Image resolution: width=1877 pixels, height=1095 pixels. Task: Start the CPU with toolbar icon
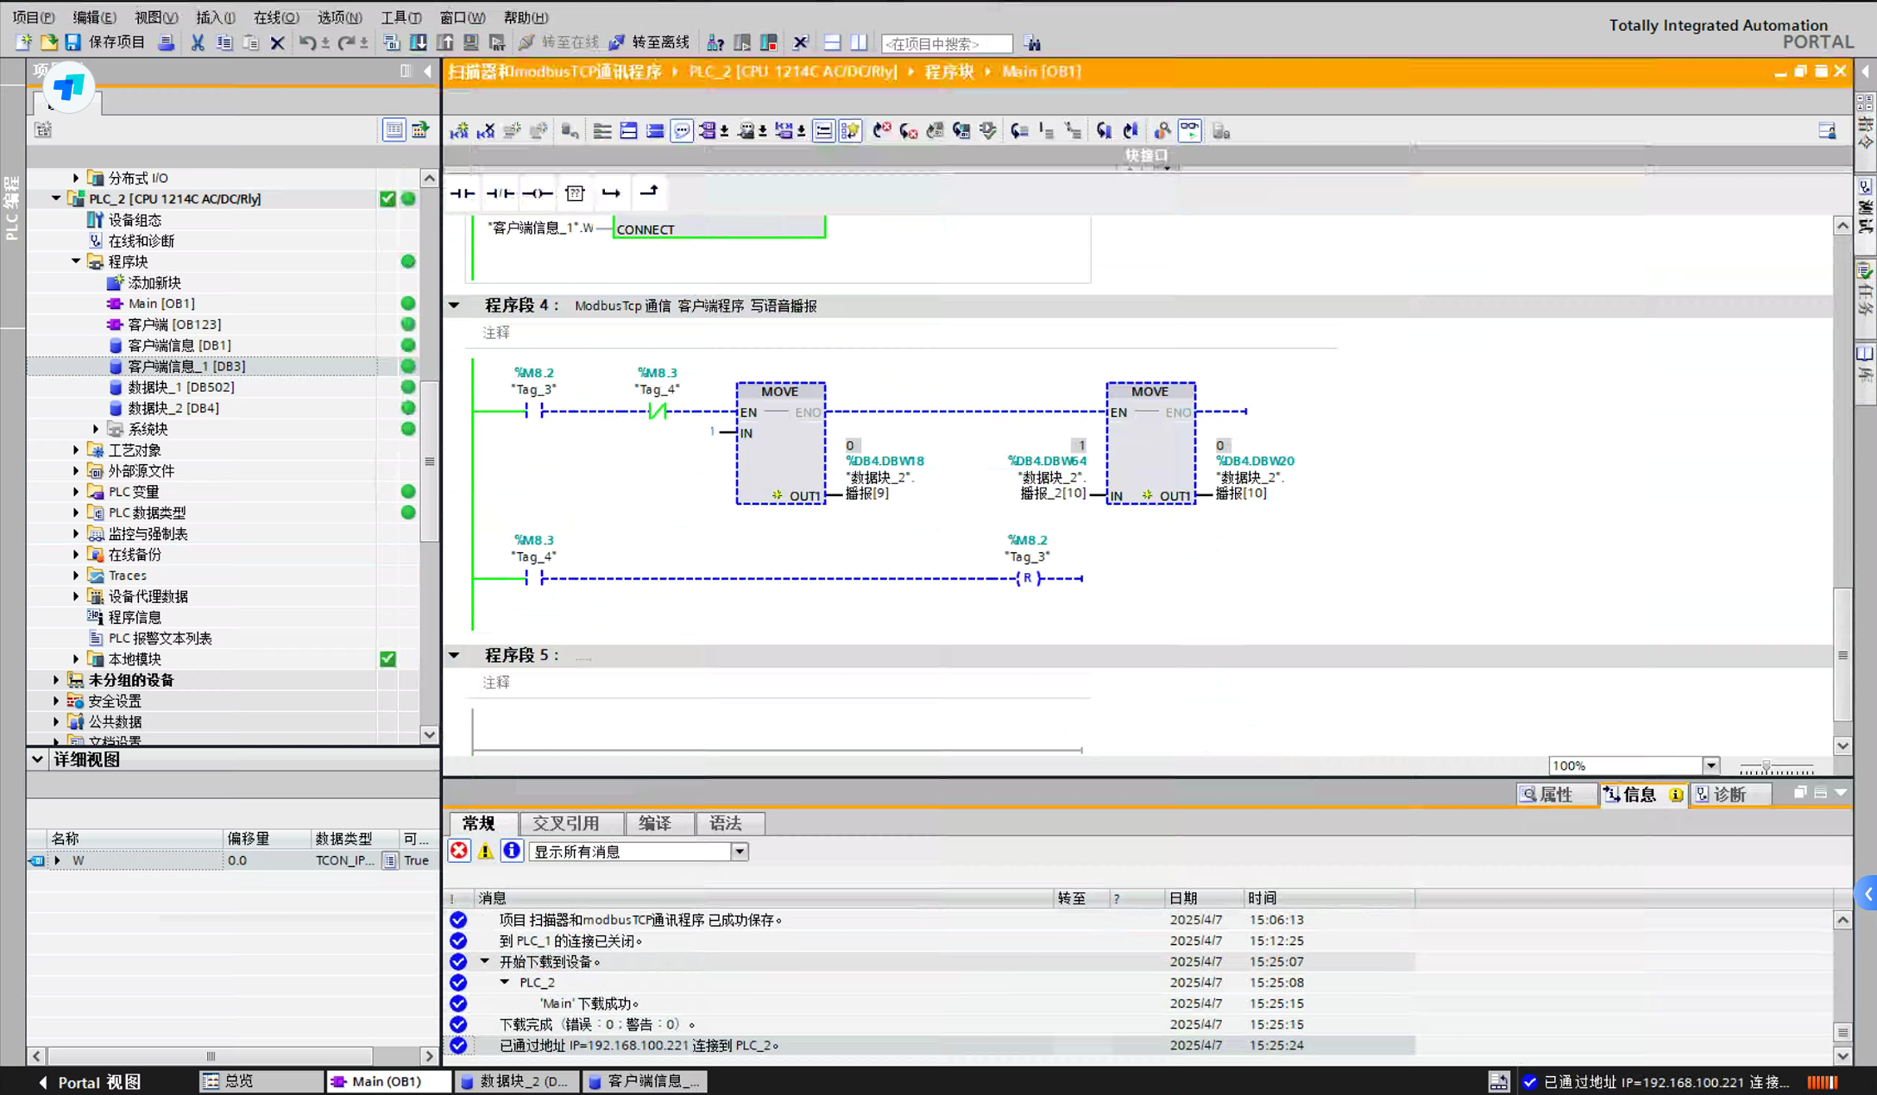[742, 42]
